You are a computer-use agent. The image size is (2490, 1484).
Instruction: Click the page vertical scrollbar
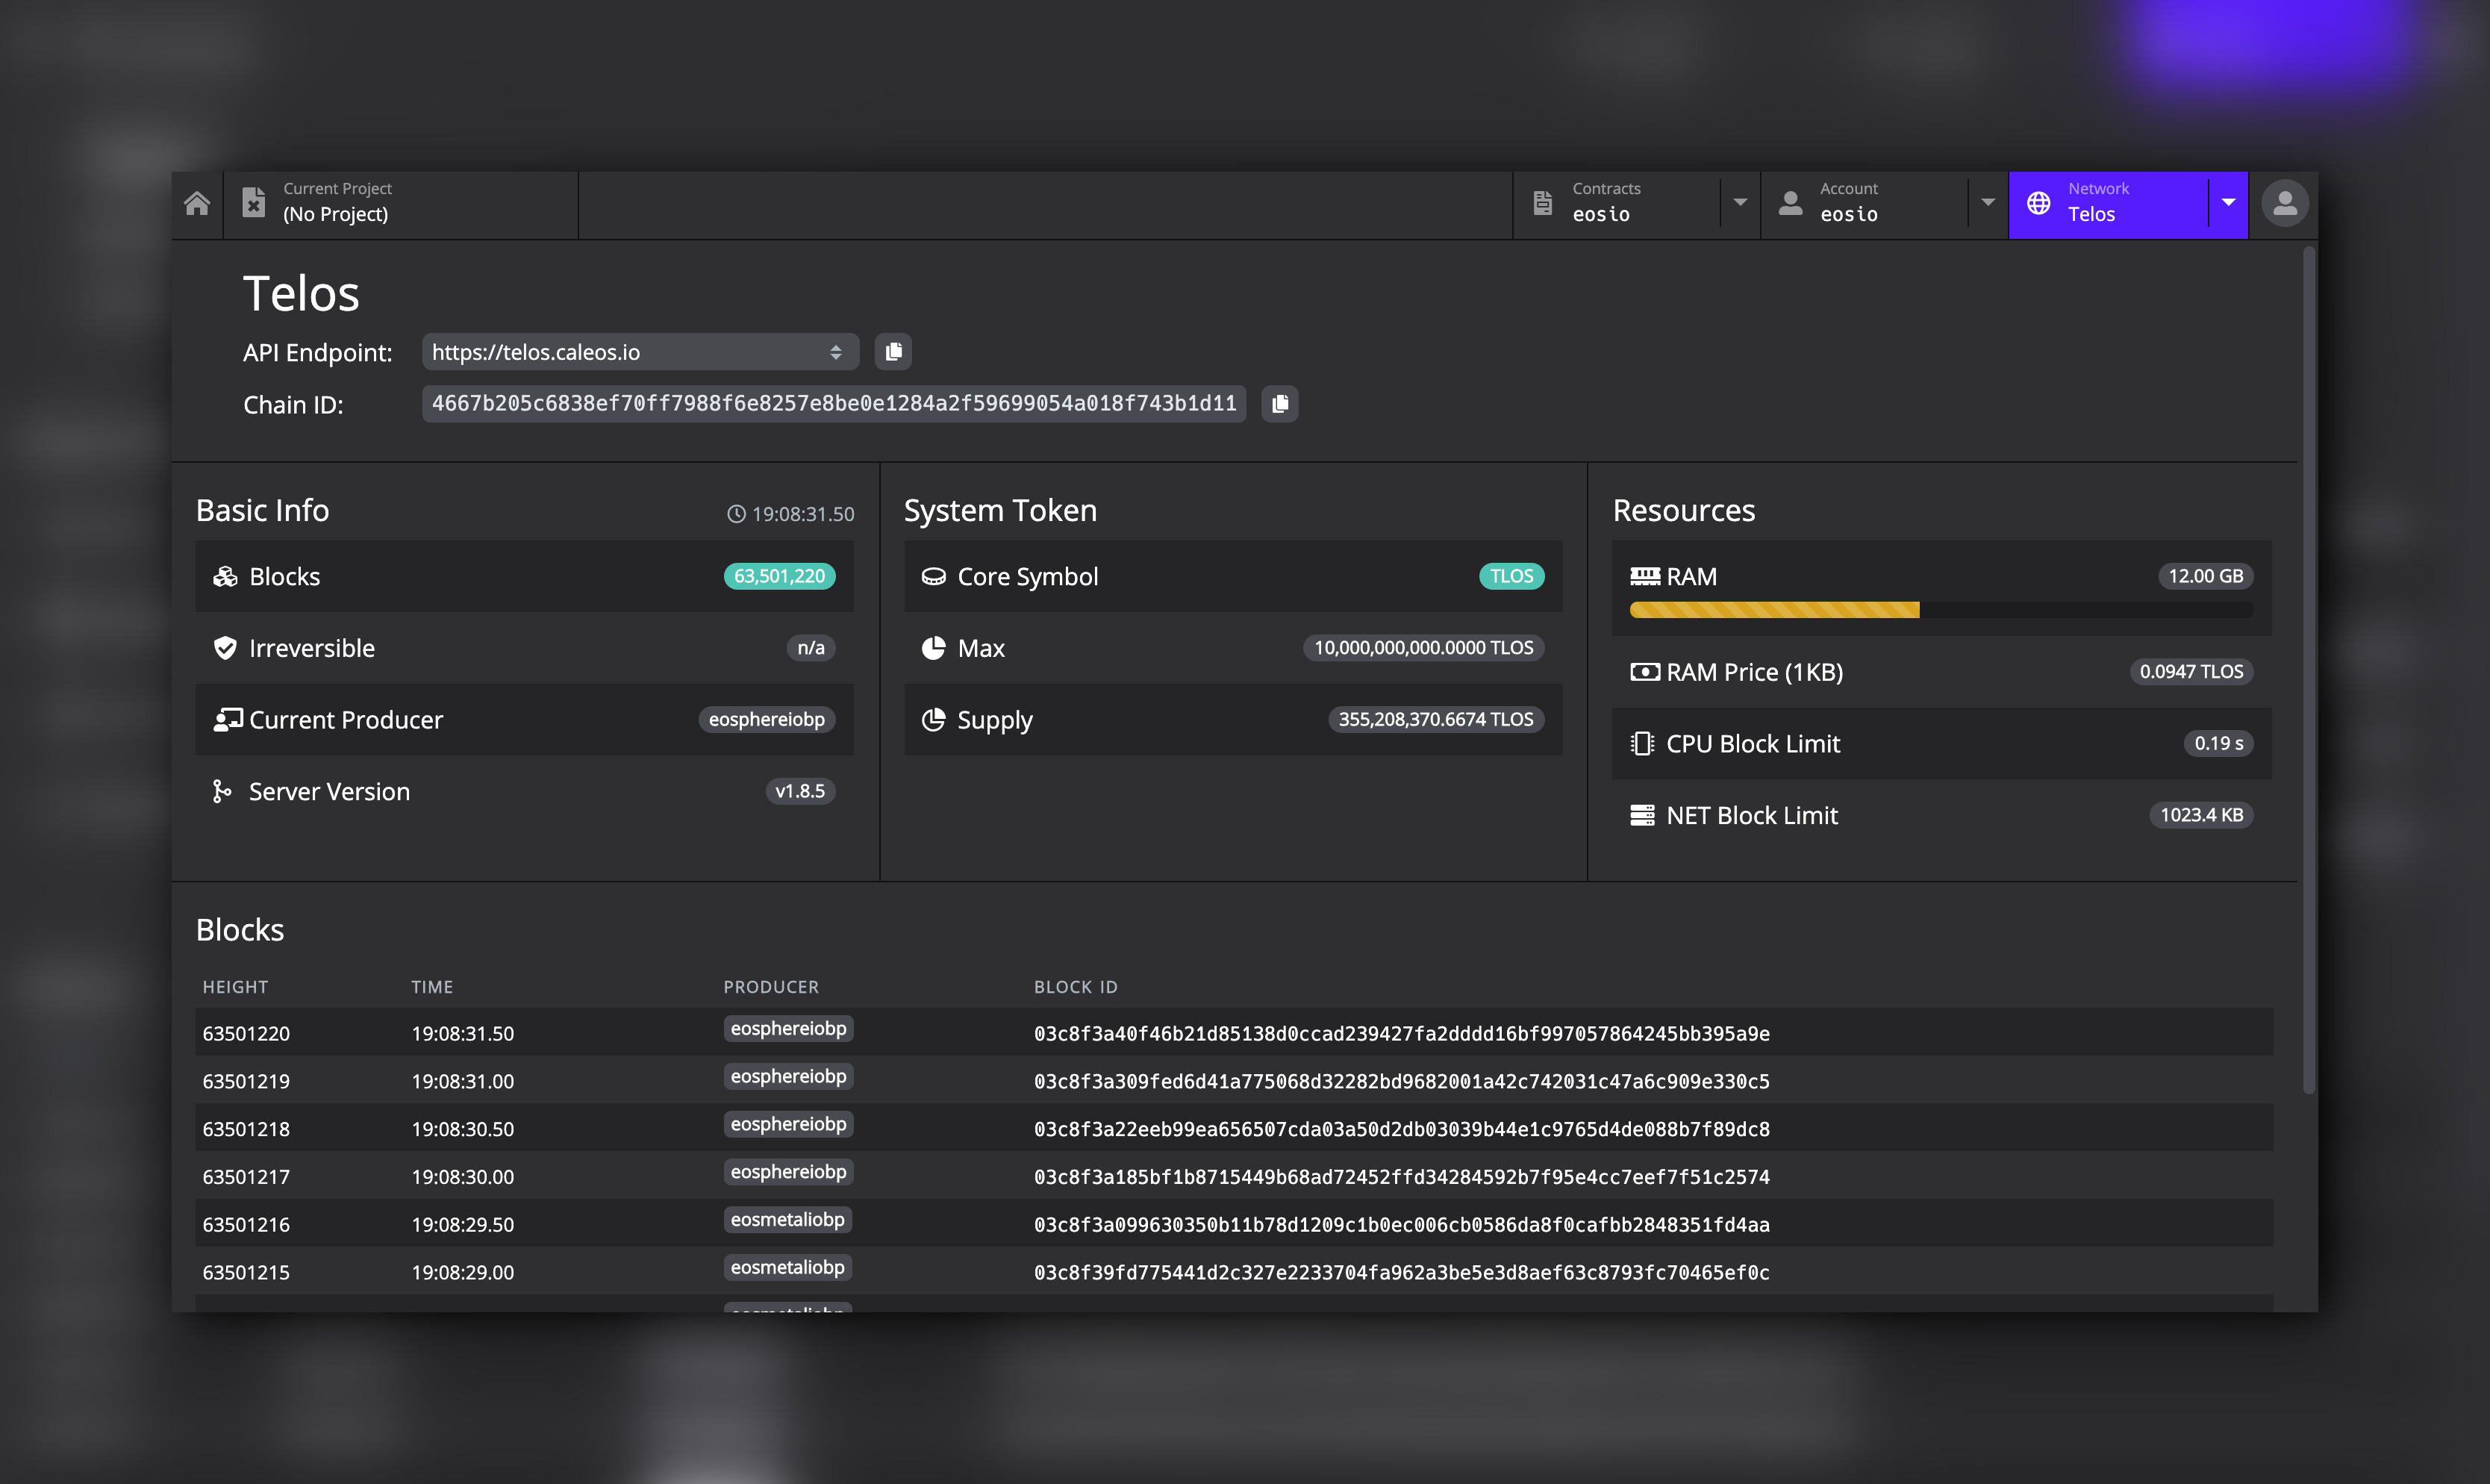click(2308, 670)
